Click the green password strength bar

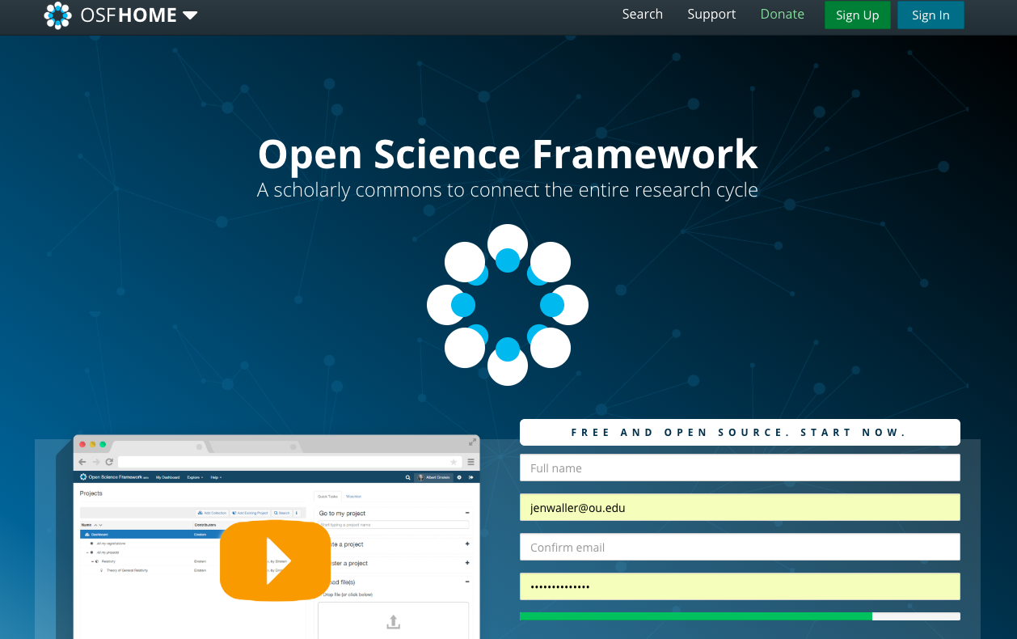695,616
